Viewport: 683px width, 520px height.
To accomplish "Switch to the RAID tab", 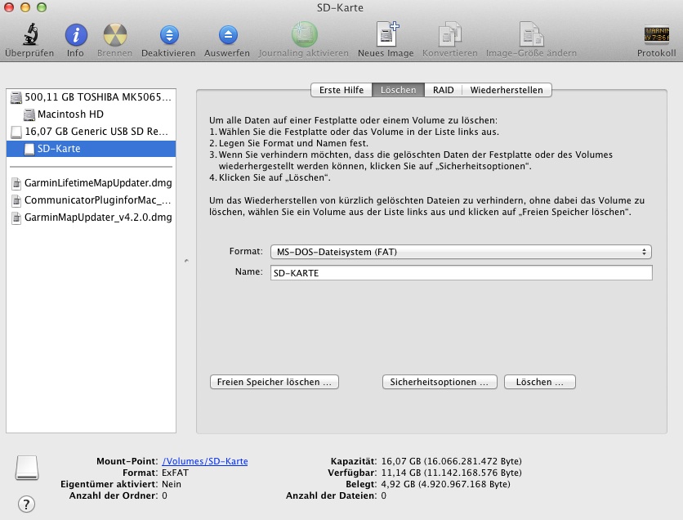I will pos(443,90).
